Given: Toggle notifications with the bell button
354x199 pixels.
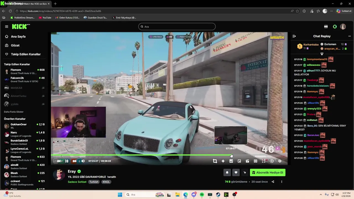Looking at the screenshot, I should pyautogui.click(x=227, y=172).
